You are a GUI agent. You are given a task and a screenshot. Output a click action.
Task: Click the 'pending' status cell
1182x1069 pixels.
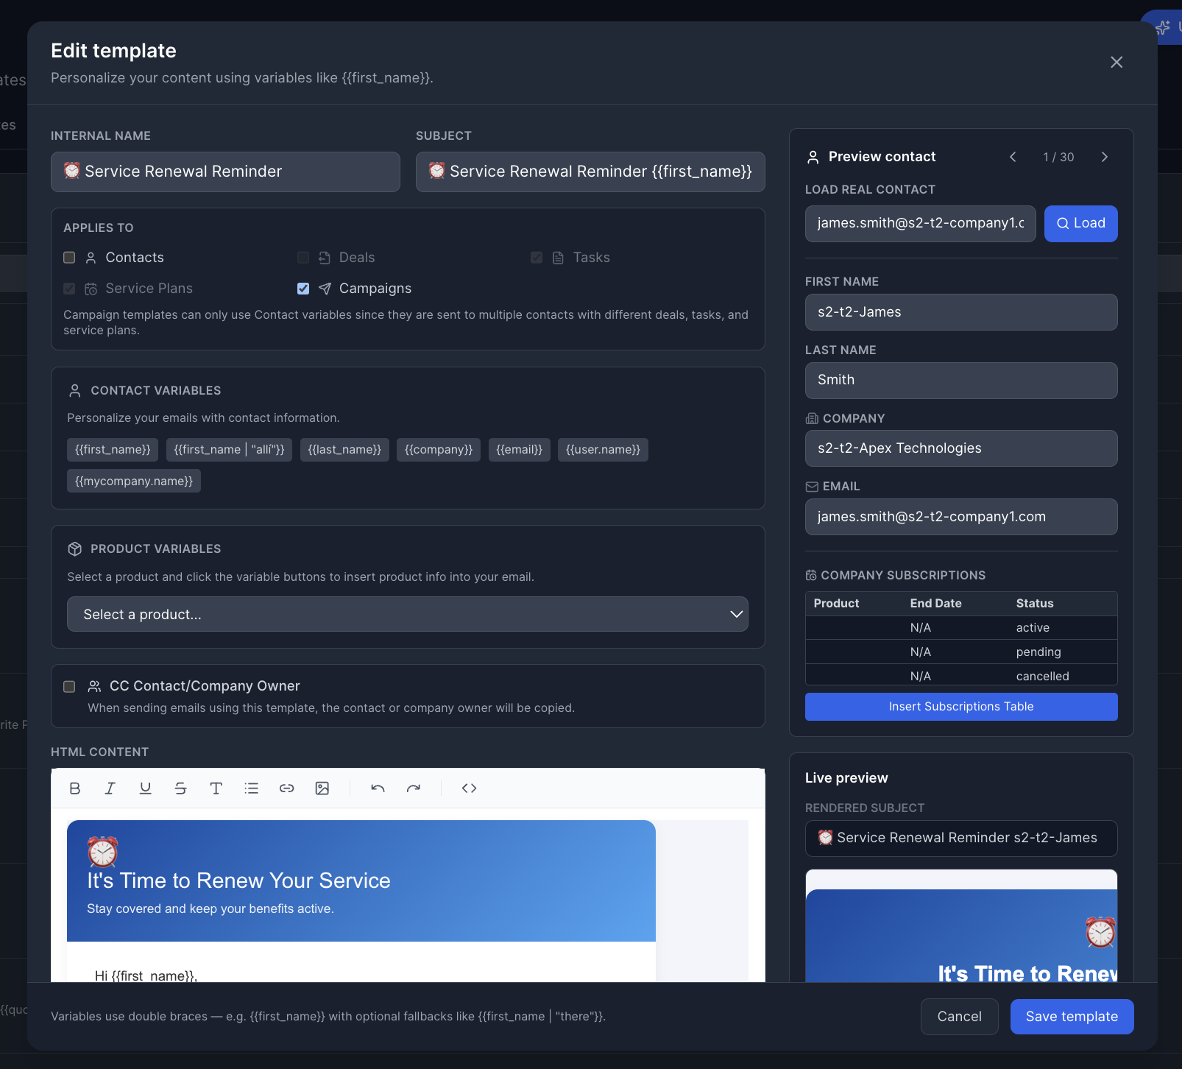pyautogui.click(x=1038, y=652)
